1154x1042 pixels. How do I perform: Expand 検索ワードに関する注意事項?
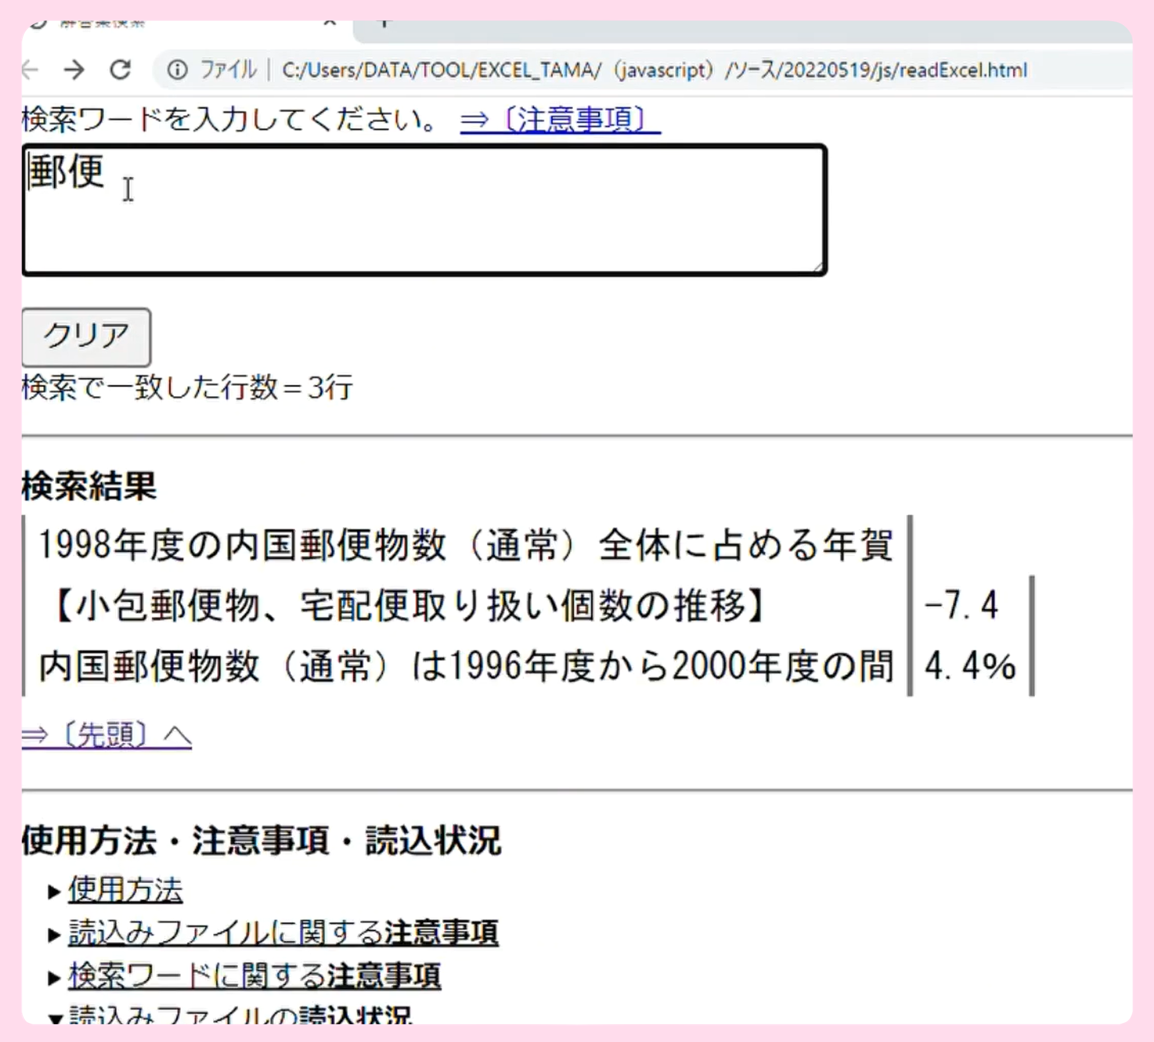(x=255, y=976)
